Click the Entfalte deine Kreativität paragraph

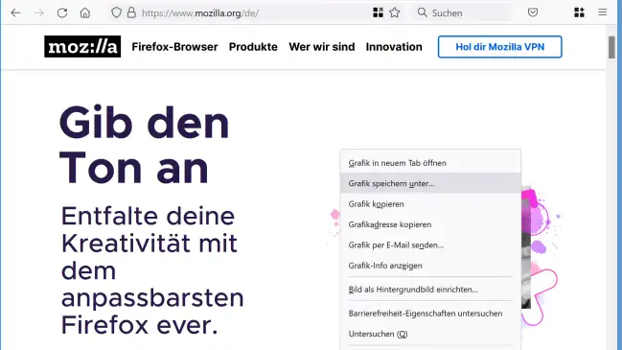point(152,270)
